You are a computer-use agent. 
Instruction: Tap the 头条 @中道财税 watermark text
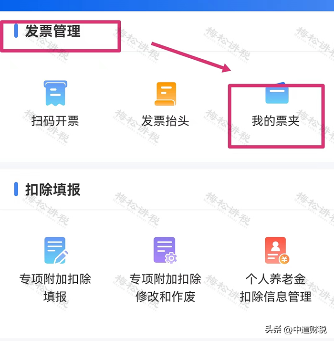(x=296, y=330)
